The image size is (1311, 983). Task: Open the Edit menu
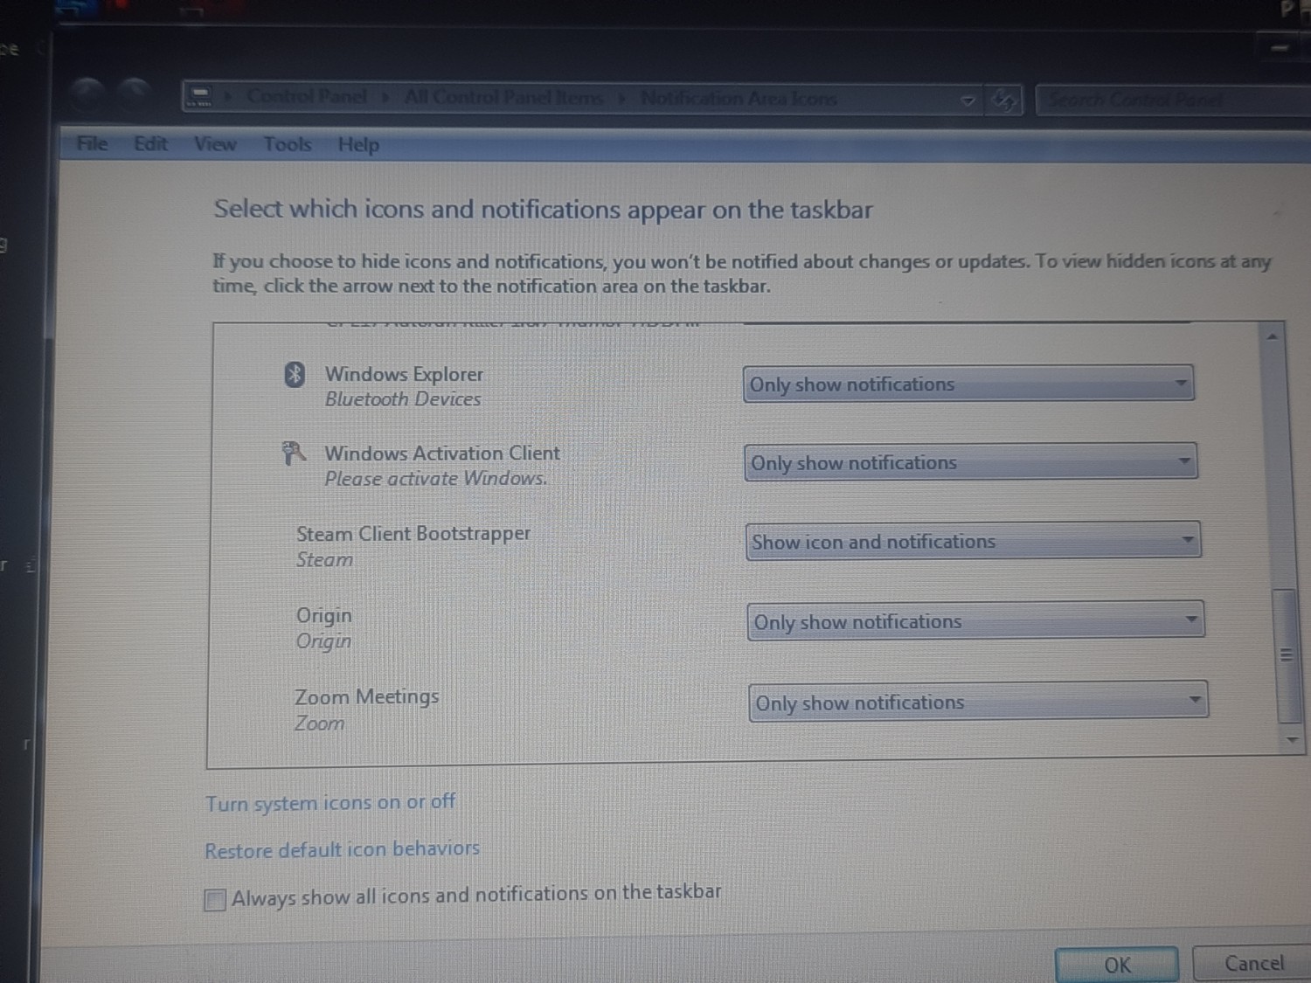(x=150, y=143)
